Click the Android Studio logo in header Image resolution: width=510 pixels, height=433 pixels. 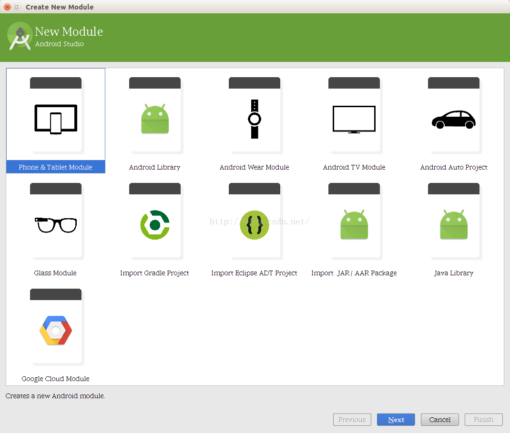pyautogui.click(x=20, y=36)
